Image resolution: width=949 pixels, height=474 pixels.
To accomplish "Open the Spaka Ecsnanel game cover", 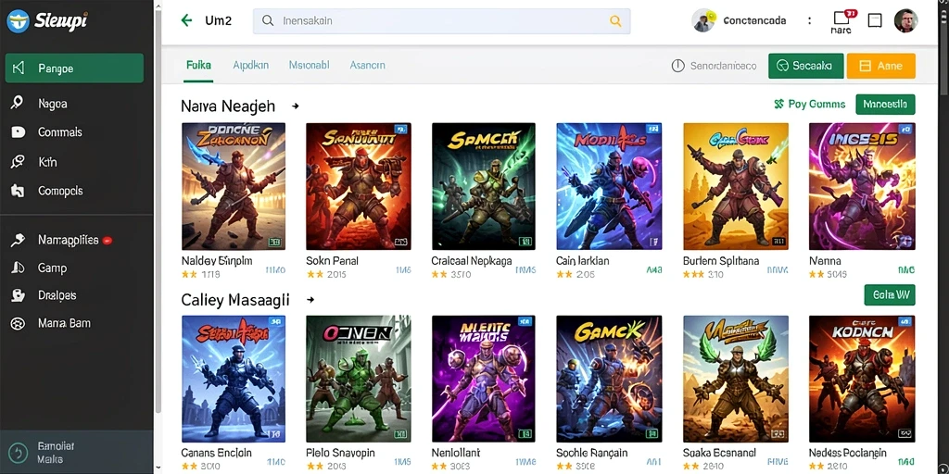I will point(736,379).
